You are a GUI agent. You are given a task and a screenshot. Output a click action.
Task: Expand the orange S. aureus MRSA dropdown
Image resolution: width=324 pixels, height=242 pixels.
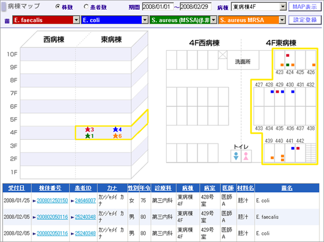[282, 20]
